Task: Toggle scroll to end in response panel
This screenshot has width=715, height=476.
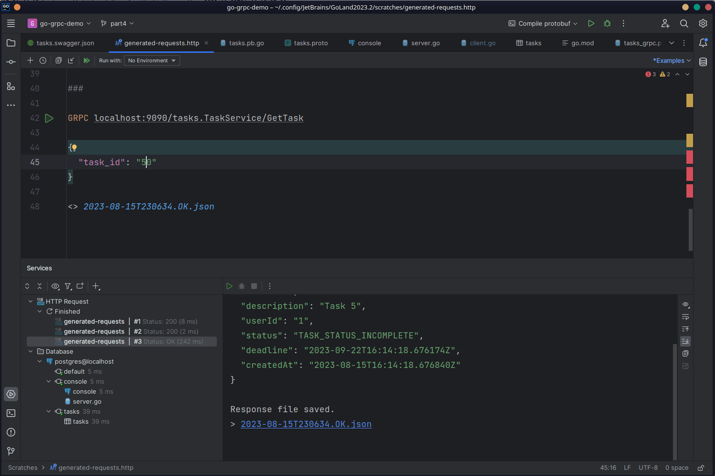Action: pos(685,341)
